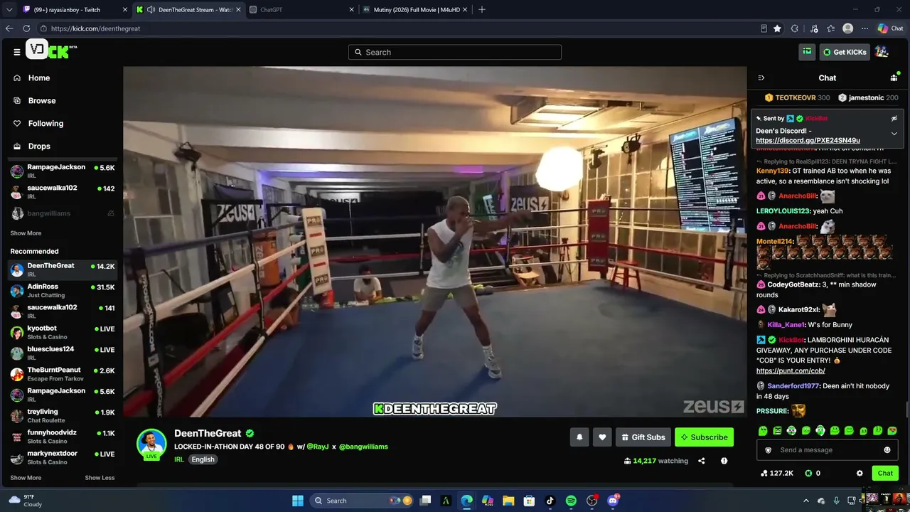Click the Windows Start button
This screenshot has height=512, width=910.
[x=298, y=501]
